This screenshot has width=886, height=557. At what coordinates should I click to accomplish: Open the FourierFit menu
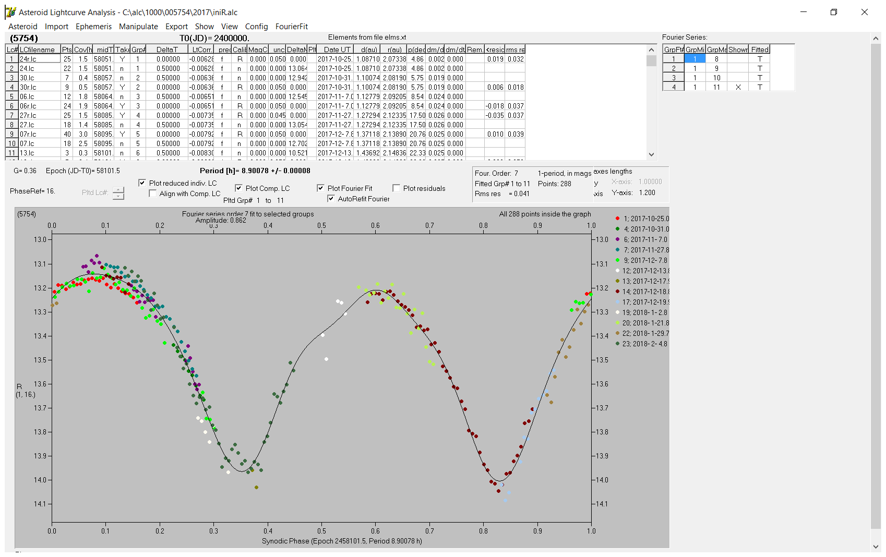[x=292, y=27]
